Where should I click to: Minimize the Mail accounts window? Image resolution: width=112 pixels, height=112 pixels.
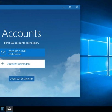(63, 7)
